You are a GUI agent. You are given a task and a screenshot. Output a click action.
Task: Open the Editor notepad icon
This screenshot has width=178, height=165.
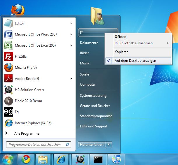pos(8,23)
